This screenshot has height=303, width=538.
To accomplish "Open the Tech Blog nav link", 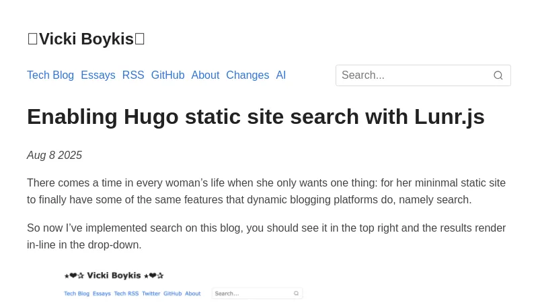I will point(50,75).
